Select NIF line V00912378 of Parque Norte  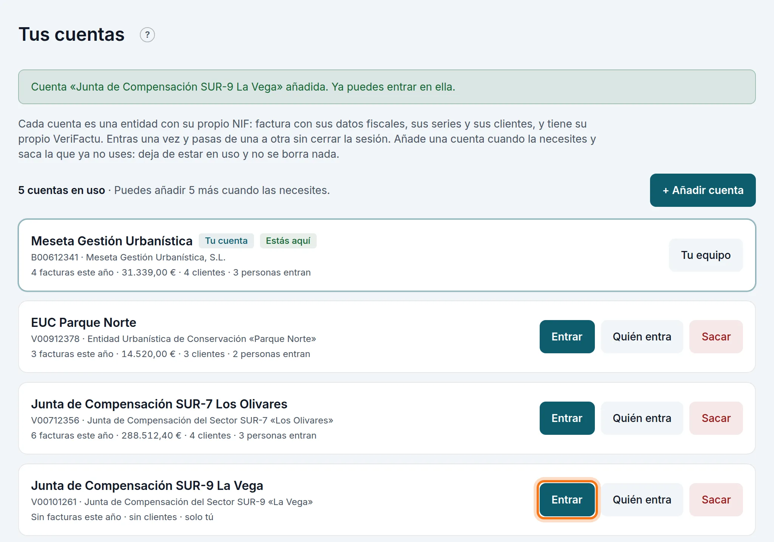[173, 339]
